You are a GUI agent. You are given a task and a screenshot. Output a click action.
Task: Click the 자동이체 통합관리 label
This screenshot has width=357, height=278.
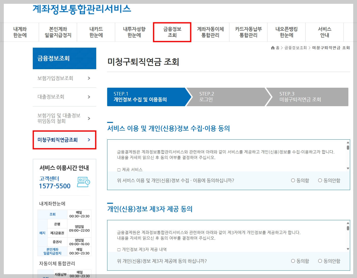(57, 264)
